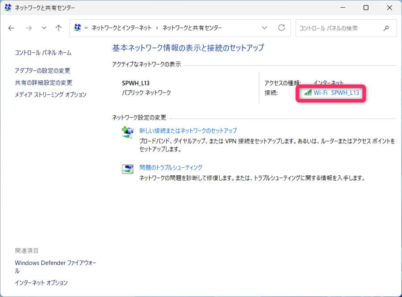Click the back navigation arrow
The width and height of the screenshot is (402, 297).
pos(12,28)
